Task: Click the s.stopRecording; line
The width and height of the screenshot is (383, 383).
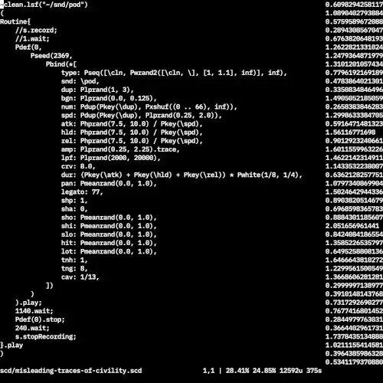Action: (46, 336)
